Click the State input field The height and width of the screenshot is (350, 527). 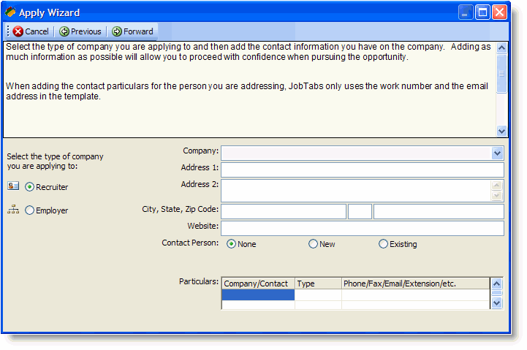[x=360, y=212]
